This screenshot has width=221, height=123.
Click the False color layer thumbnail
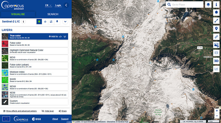tap(5, 44)
